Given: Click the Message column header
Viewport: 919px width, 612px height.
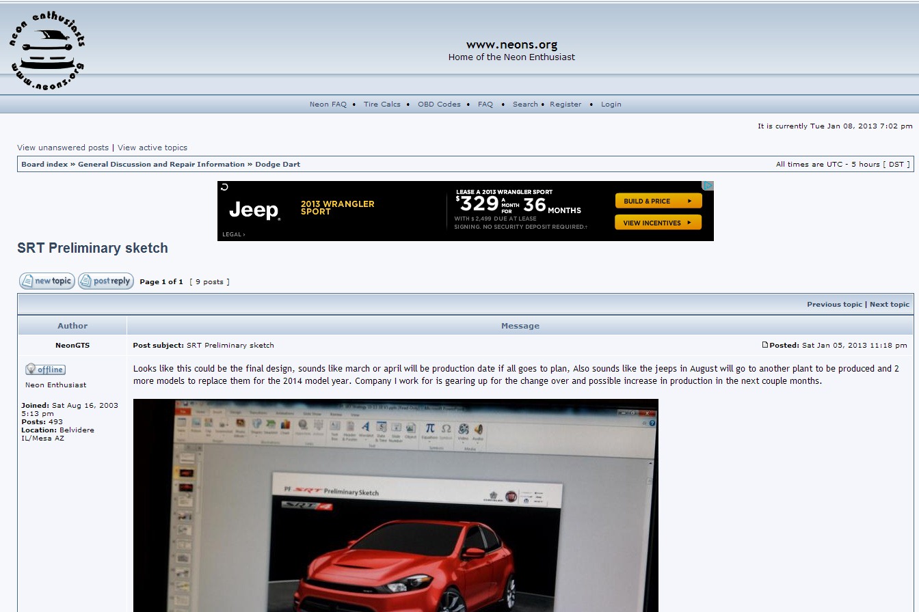Looking at the screenshot, I should coord(520,326).
